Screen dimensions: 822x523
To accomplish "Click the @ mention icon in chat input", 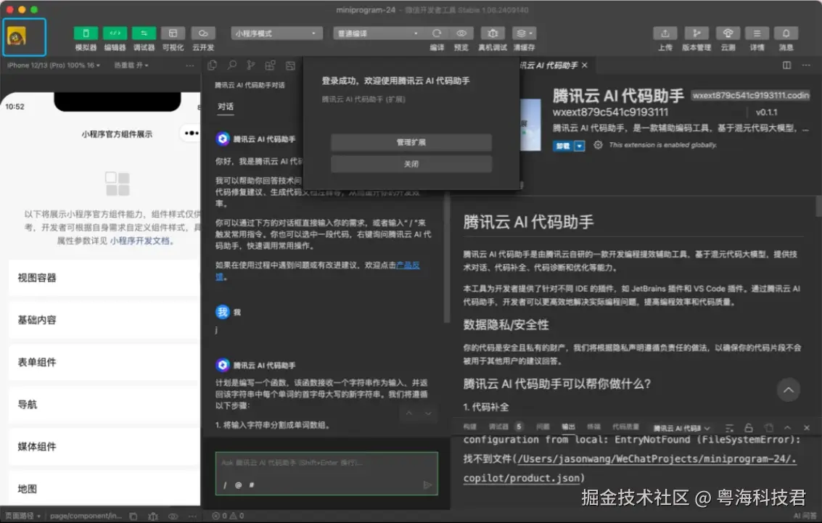I will coord(239,485).
